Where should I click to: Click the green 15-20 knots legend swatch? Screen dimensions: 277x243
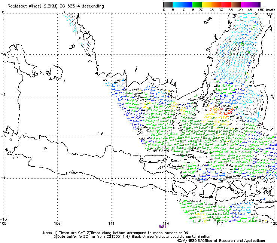[197, 5]
